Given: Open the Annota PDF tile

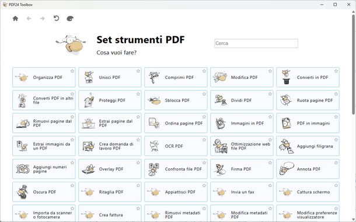Looking at the screenshot, I should pos(308,169).
